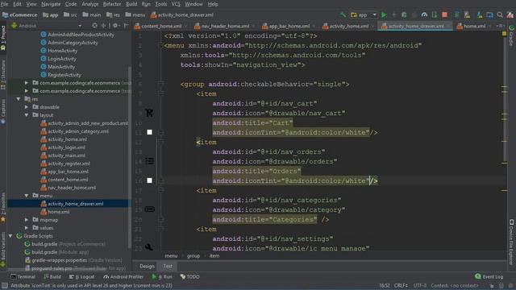Screen dimensions: 516x290
Task: Click the SDK Manager download icon
Action: (x=480, y=14)
